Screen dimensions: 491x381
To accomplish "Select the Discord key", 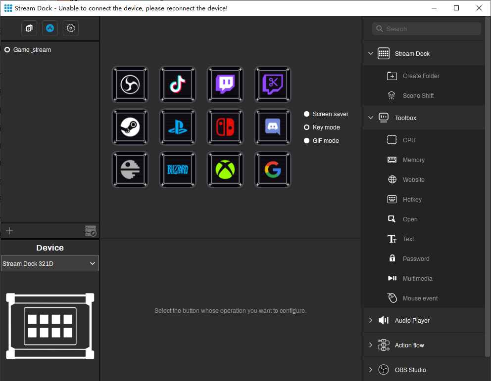I will tap(273, 127).
